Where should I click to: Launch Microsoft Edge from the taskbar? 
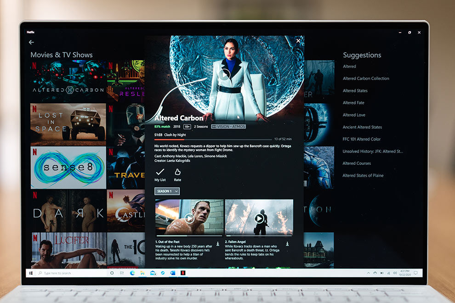(132, 273)
